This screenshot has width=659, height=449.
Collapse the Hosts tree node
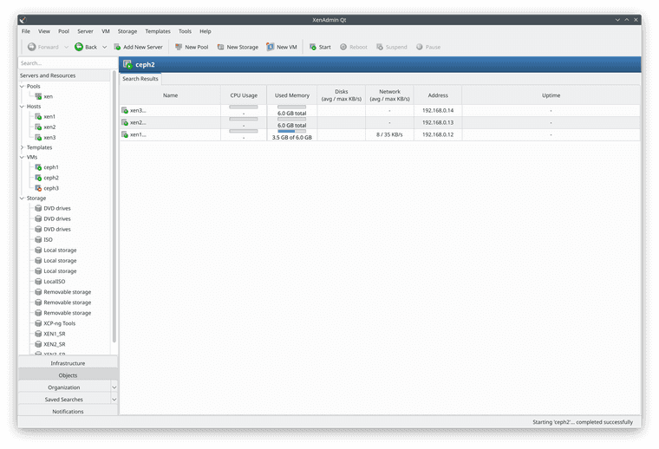tap(23, 107)
